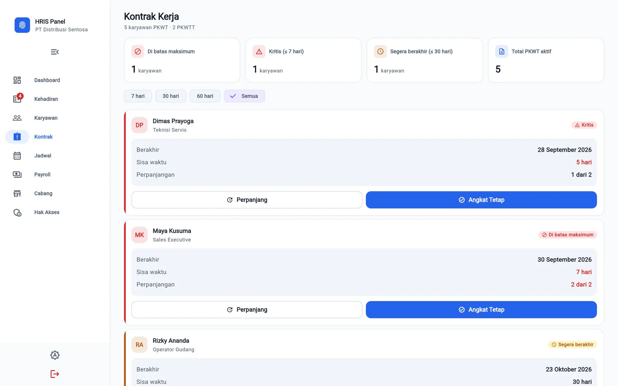Click Angkat Tetap for Maya Kusuma
The height and width of the screenshot is (386, 618).
pos(481,310)
